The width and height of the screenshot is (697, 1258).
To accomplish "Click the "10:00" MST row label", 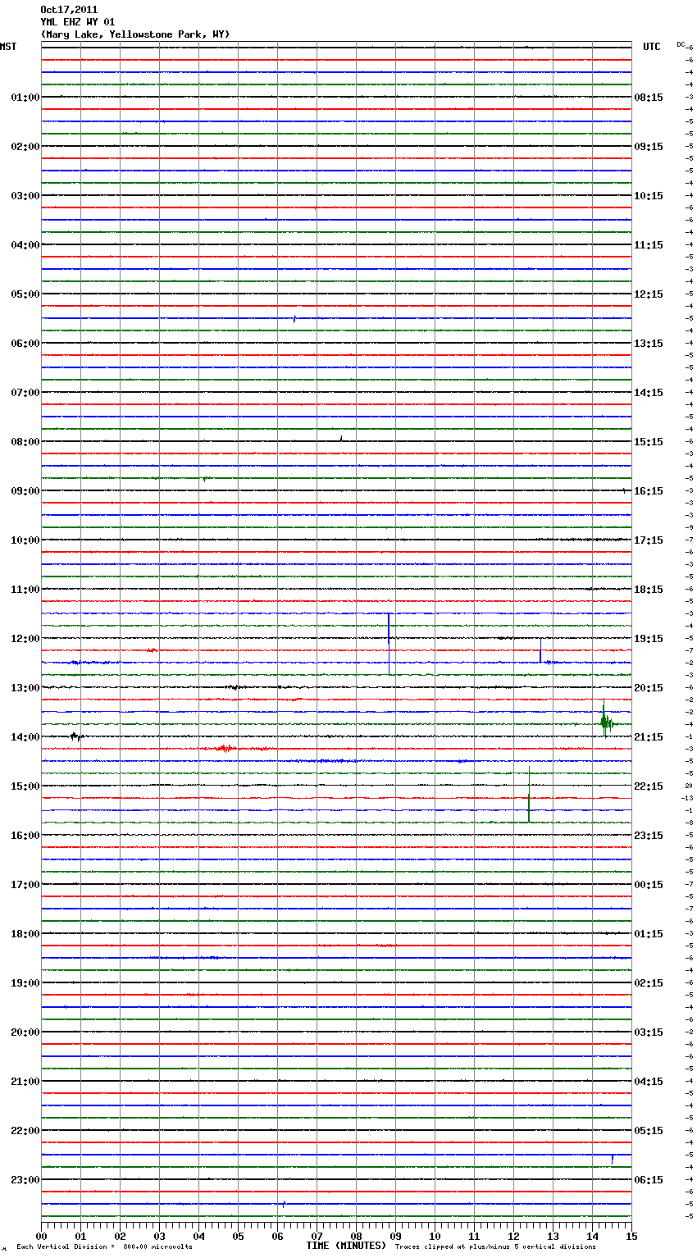I will pos(25,540).
